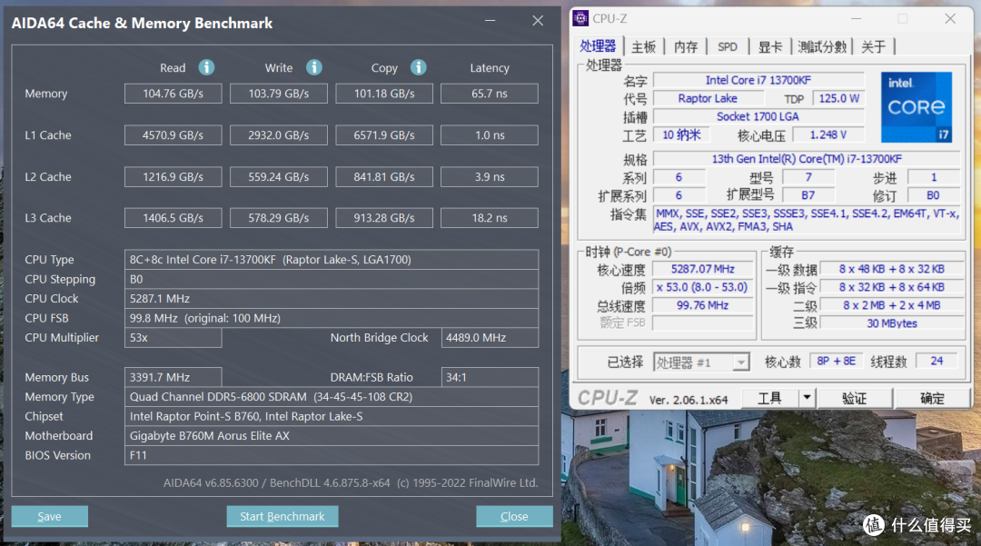
Task: Click the L2 Cache Write value 559.24 GB/s
Action: (x=279, y=177)
